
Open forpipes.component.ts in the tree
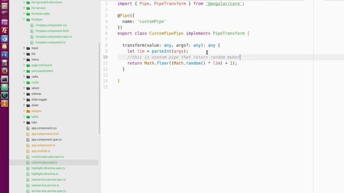[x=50, y=42]
